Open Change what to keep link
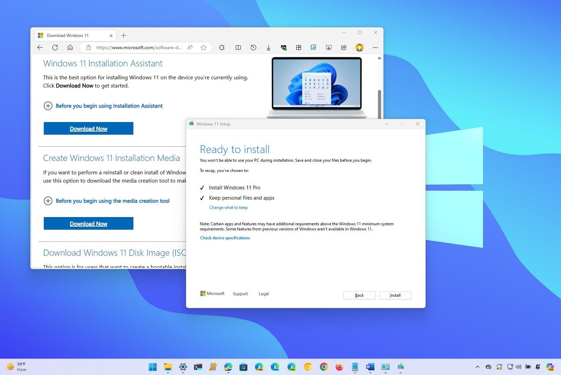Screen dimensions: 561x375 tap(228, 207)
